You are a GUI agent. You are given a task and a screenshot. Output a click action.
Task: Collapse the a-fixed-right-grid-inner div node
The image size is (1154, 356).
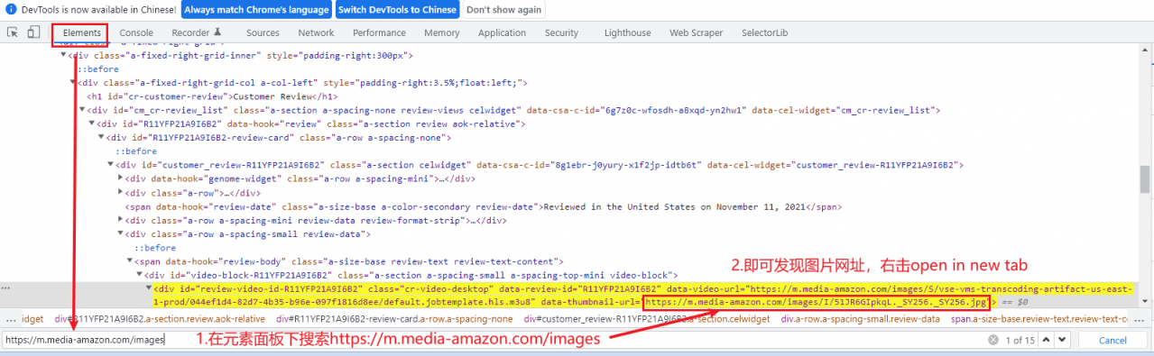pos(62,55)
